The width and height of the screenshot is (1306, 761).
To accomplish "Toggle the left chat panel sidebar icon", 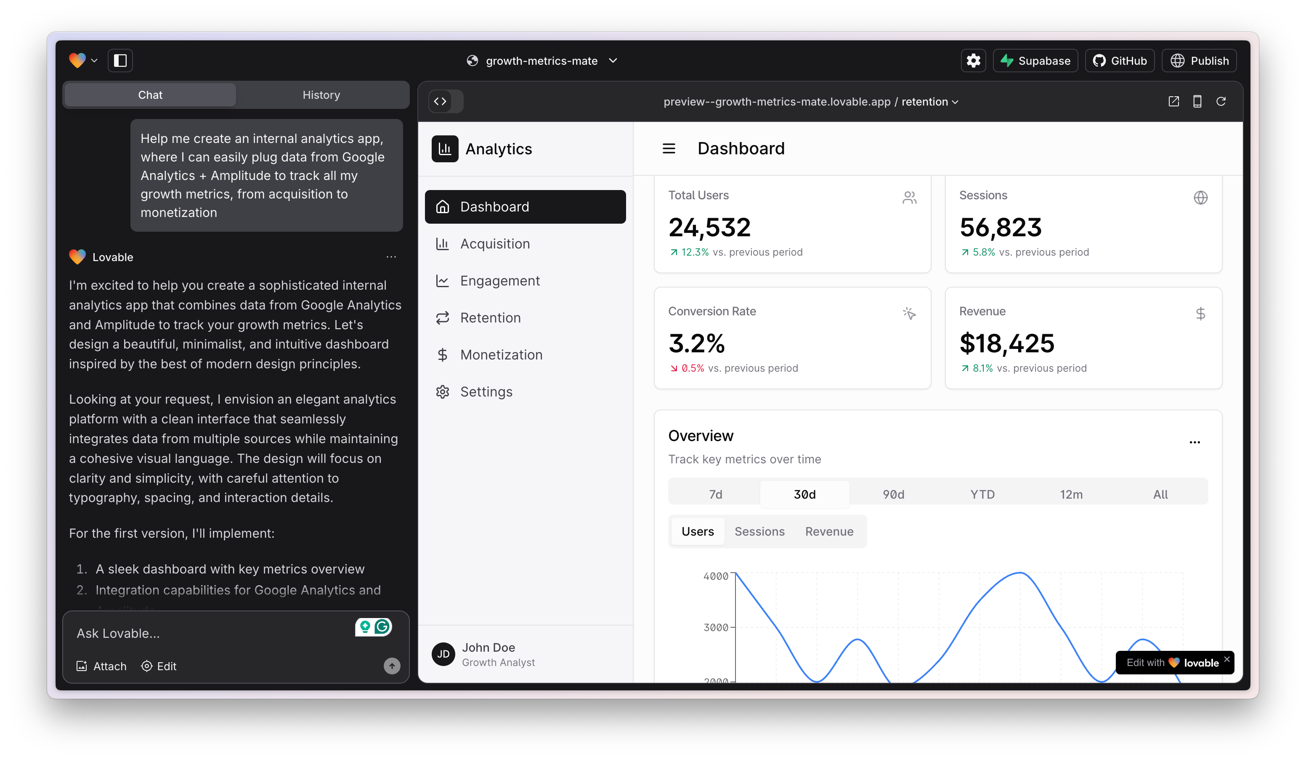I will point(120,61).
